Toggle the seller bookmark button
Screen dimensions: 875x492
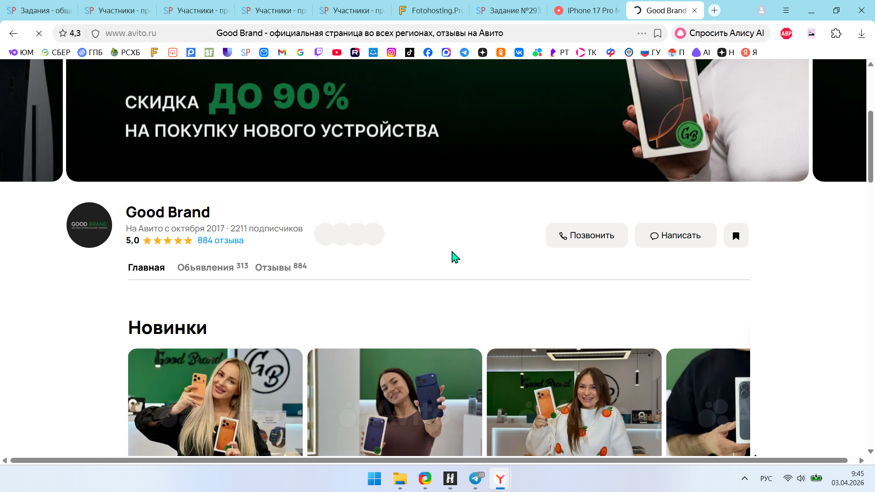coord(736,236)
